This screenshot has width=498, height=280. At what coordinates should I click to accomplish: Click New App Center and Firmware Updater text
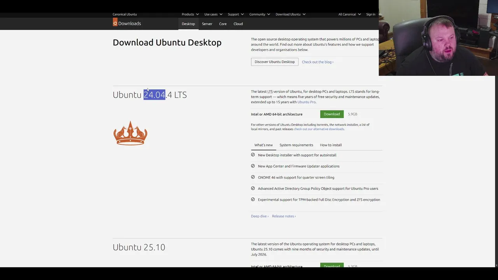(x=299, y=166)
